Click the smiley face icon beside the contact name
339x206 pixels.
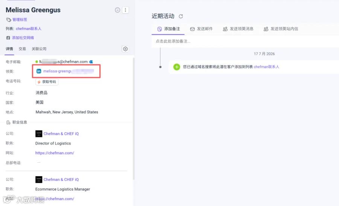(118, 10)
